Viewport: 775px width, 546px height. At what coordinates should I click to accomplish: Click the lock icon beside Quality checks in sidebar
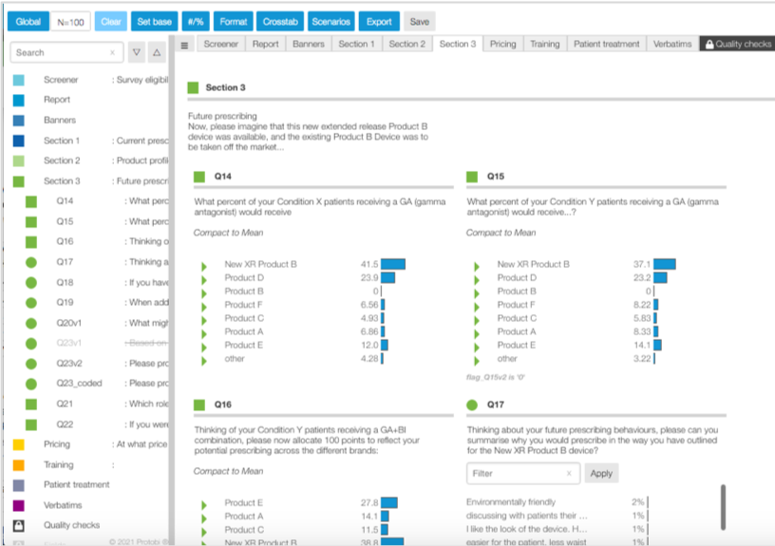(x=19, y=525)
